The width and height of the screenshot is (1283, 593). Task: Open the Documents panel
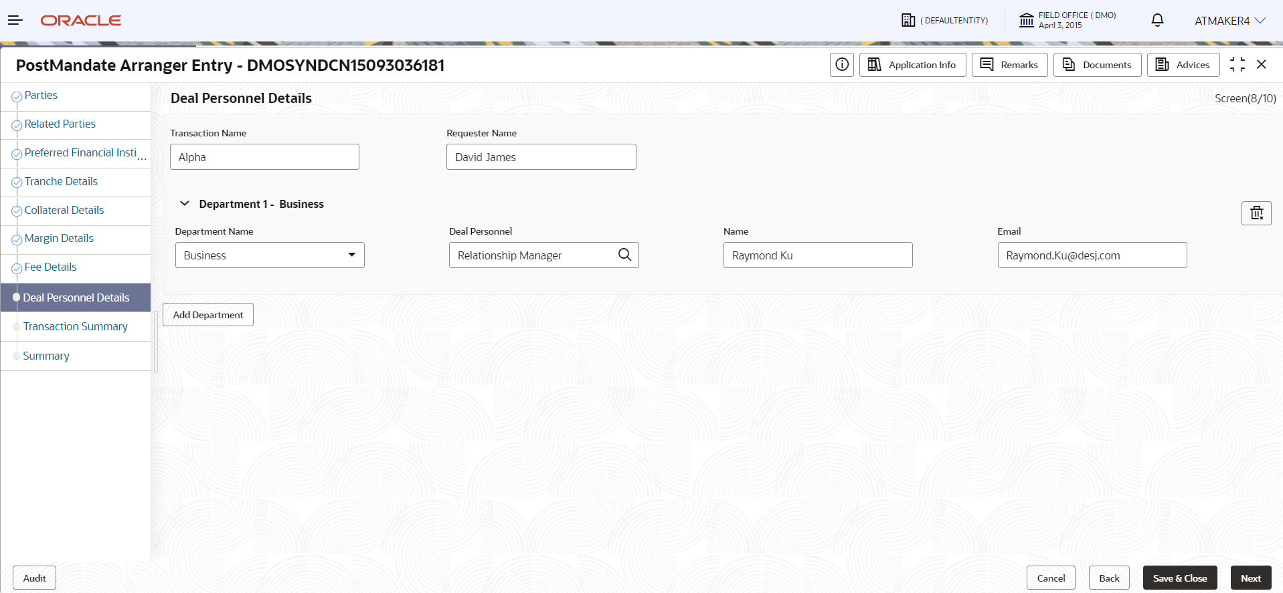coord(1097,65)
